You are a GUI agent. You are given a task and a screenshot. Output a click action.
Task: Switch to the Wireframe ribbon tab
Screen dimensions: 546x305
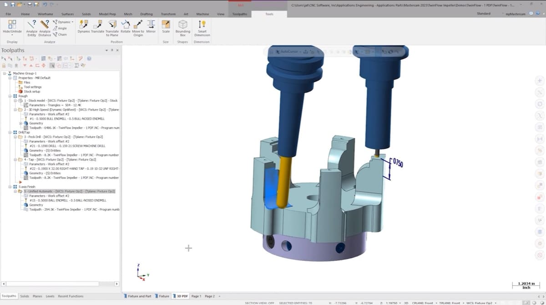pyautogui.click(x=45, y=14)
